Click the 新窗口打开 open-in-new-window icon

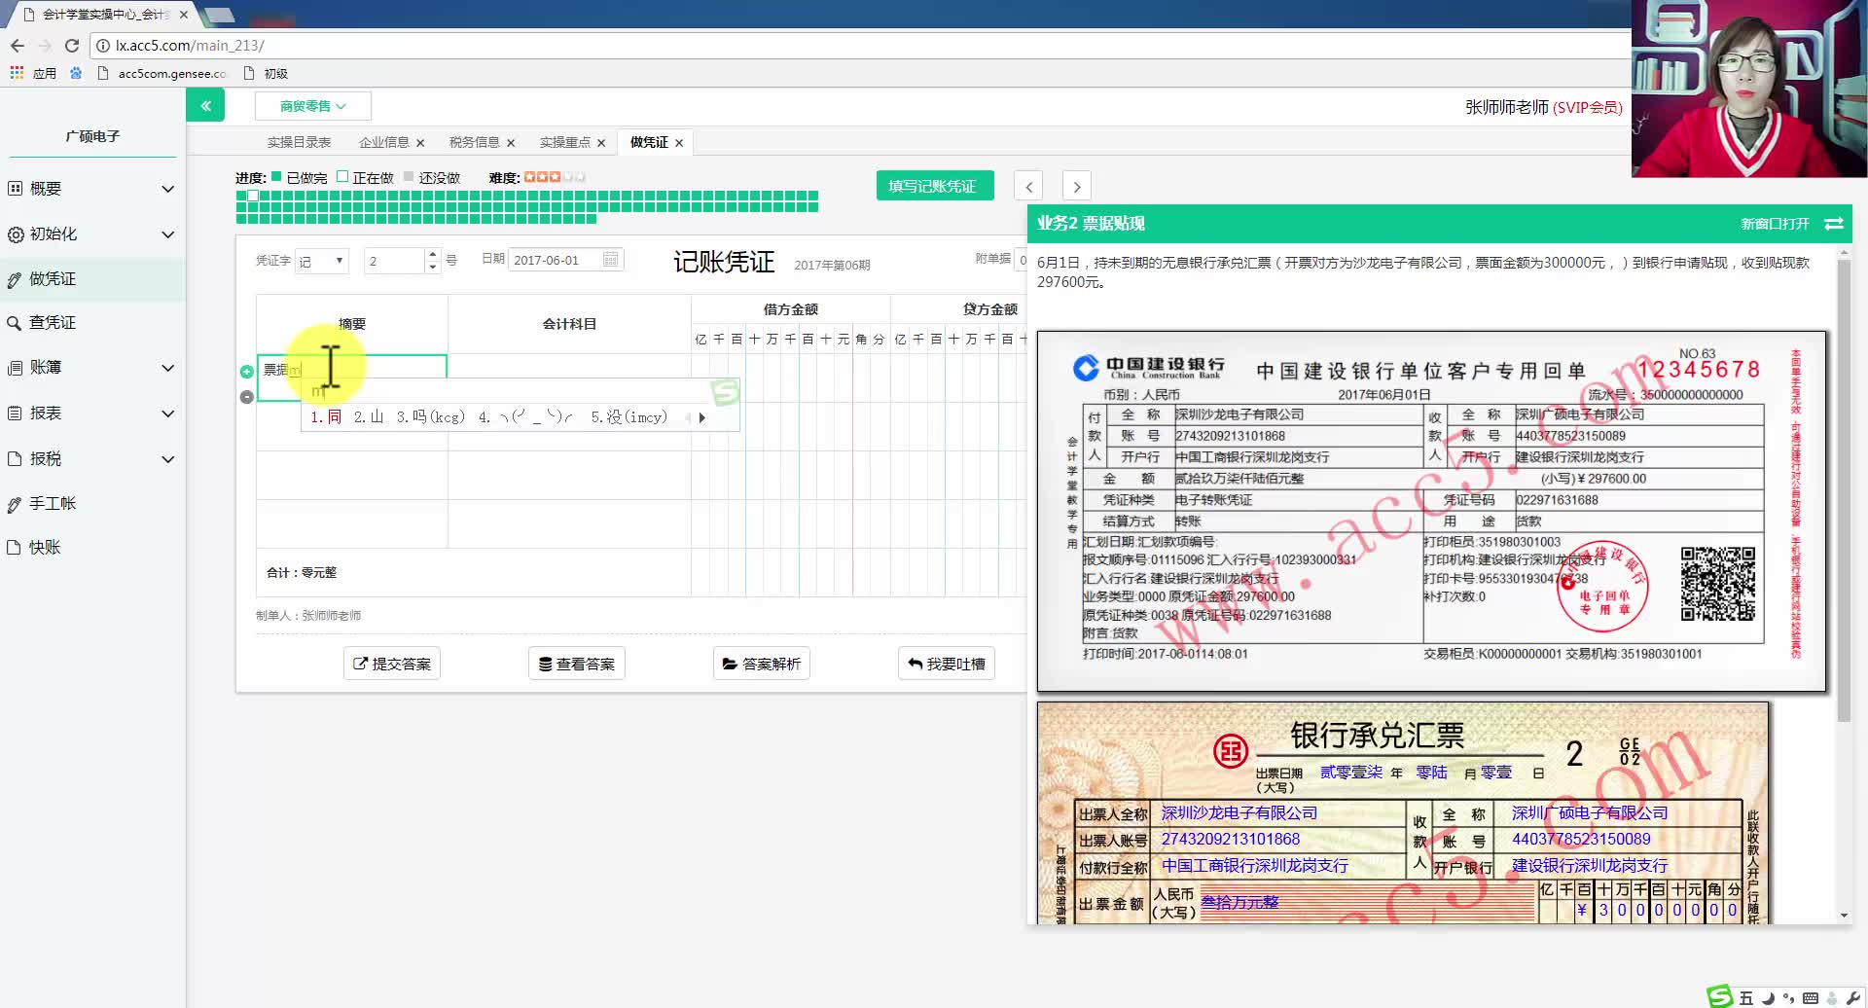tap(1833, 224)
